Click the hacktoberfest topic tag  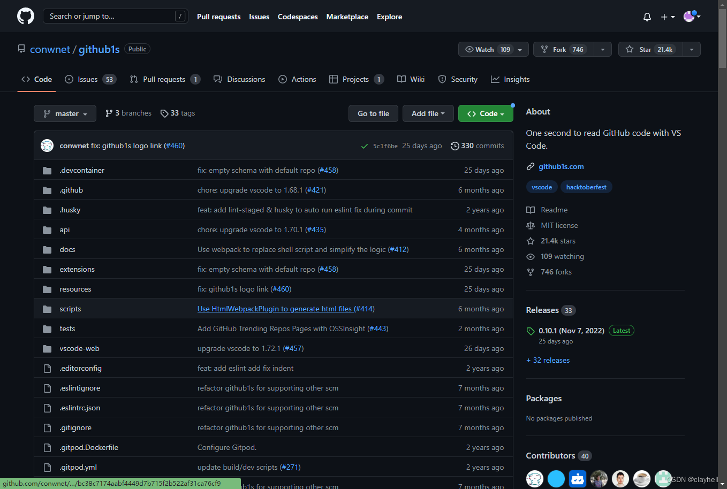[586, 187]
